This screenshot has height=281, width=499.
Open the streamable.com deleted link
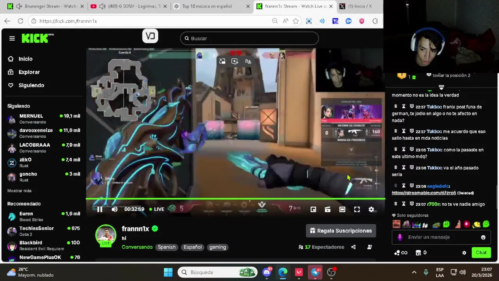(424, 193)
